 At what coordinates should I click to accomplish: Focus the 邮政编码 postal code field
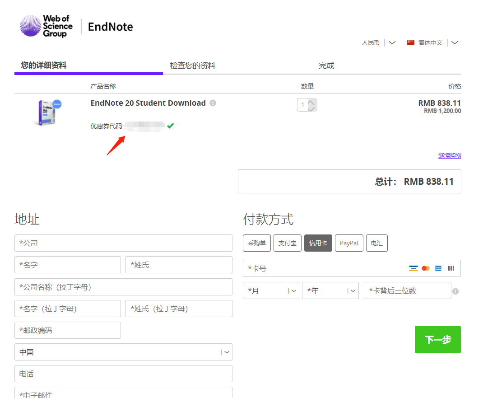[x=67, y=330]
